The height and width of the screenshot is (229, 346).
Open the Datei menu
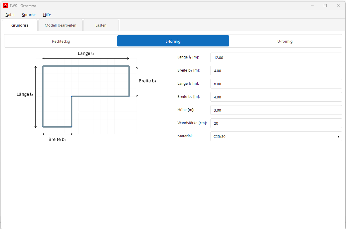tap(10, 15)
